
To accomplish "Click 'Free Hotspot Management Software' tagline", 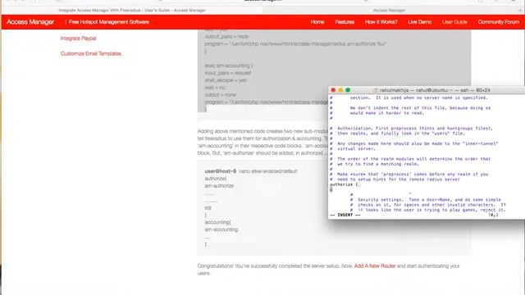I will click(x=109, y=22).
